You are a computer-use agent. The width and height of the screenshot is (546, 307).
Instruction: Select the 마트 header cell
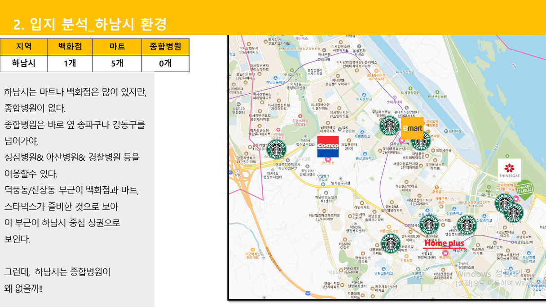click(x=117, y=47)
